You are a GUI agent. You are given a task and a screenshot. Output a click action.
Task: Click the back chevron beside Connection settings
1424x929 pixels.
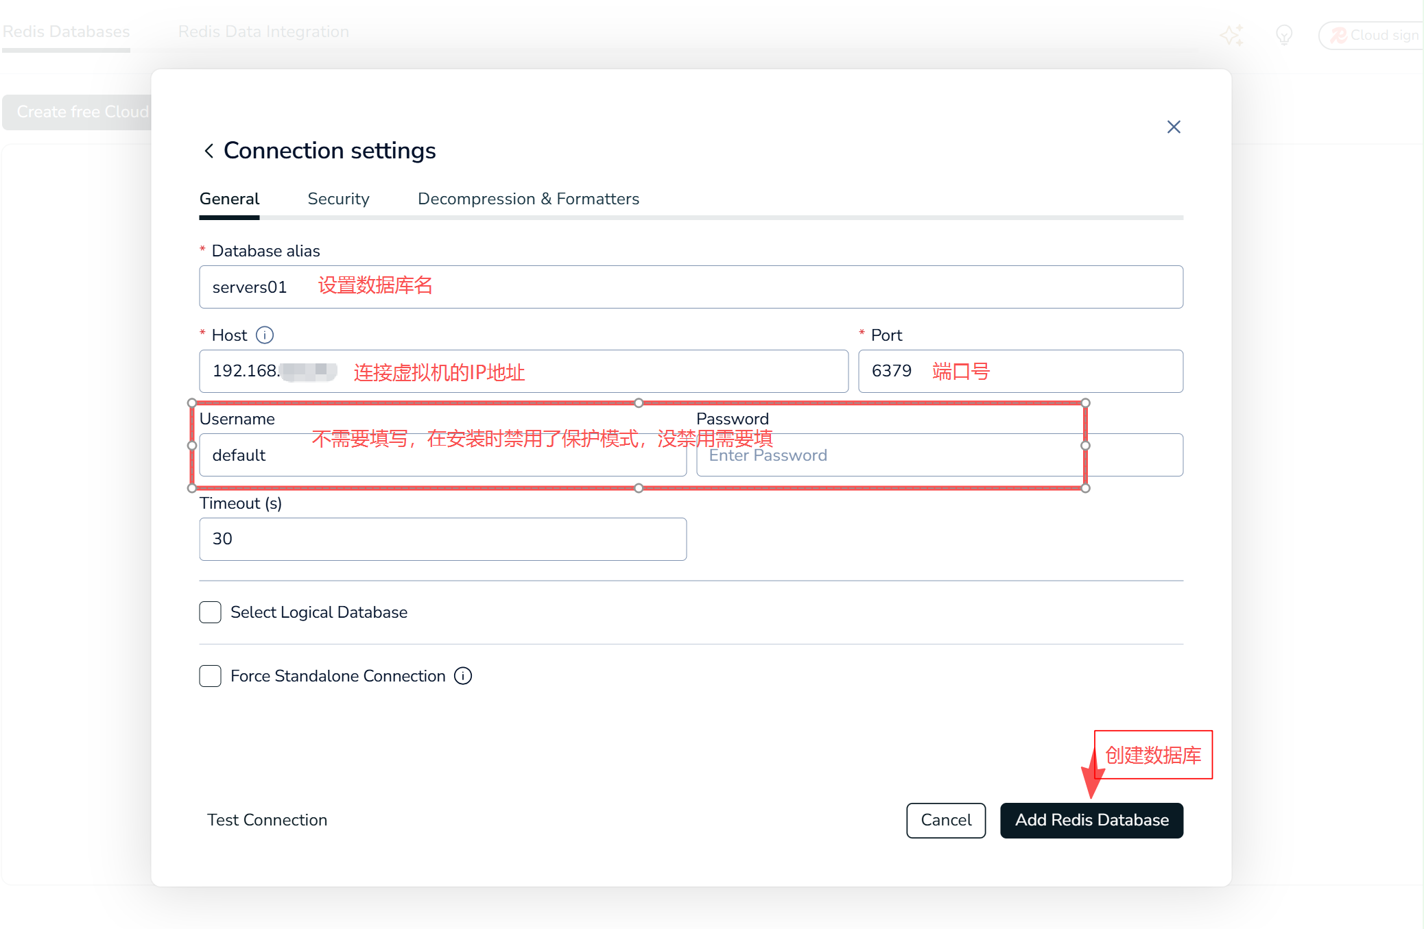tap(209, 151)
